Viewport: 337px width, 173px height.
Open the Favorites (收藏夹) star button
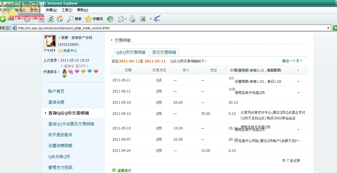94,19
